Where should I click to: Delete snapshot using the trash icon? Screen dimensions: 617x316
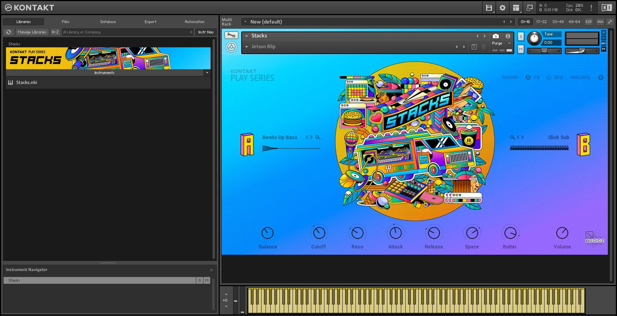(483, 47)
